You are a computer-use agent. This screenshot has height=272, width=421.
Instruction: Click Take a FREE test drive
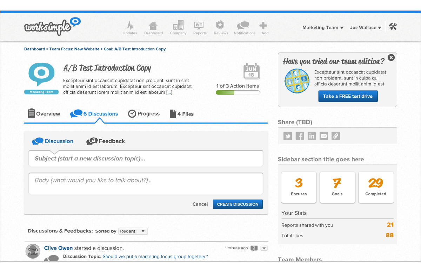click(x=348, y=96)
